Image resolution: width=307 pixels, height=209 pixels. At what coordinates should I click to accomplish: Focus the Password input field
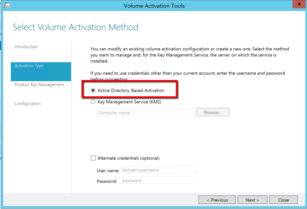tap(159, 181)
